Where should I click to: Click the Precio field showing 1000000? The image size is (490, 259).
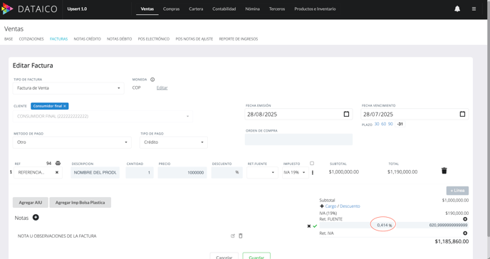click(182, 173)
